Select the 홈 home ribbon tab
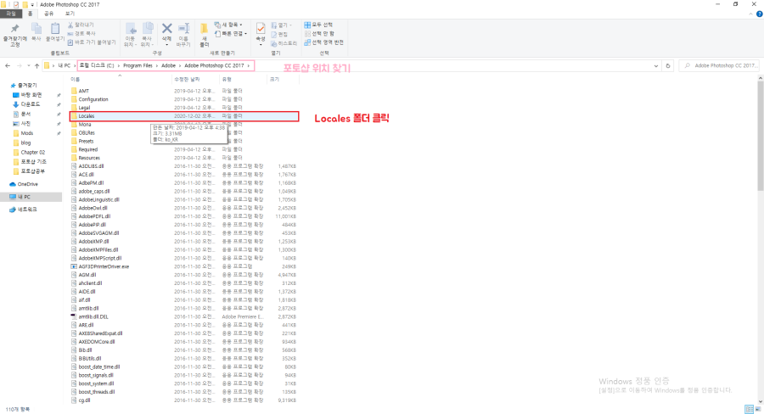 pos(31,14)
